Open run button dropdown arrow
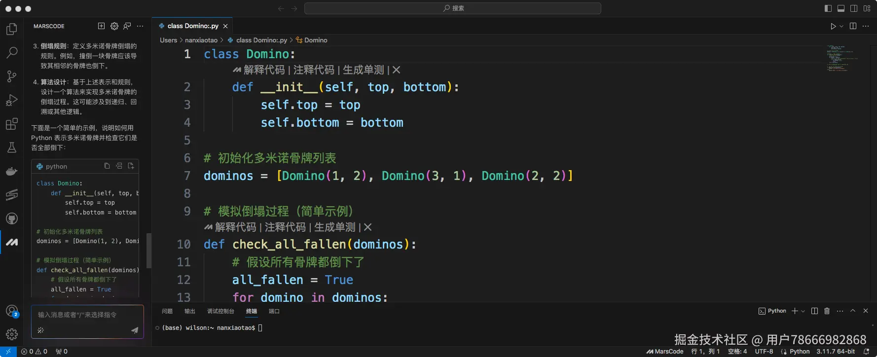The height and width of the screenshot is (357, 877). click(841, 26)
